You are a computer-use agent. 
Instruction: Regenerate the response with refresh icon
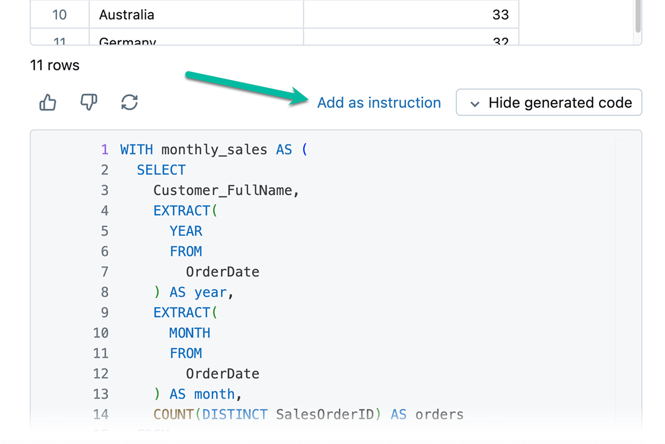coord(129,102)
